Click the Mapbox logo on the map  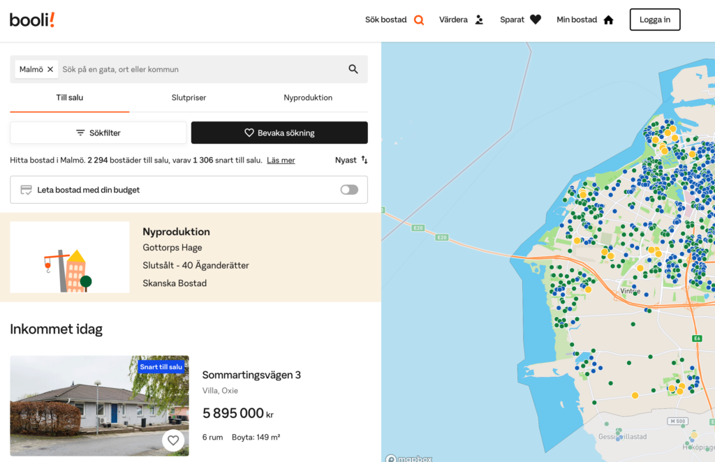pyautogui.click(x=408, y=458)
